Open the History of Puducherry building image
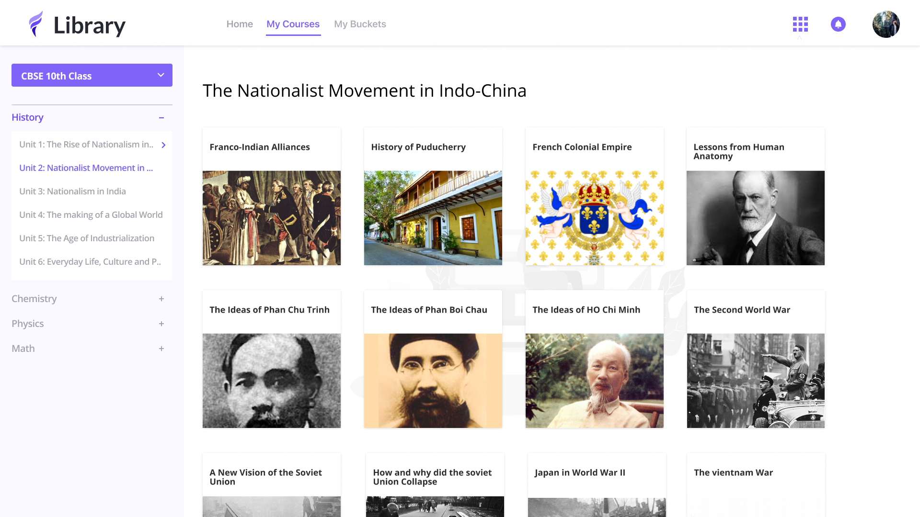 [x=433, y=218]
